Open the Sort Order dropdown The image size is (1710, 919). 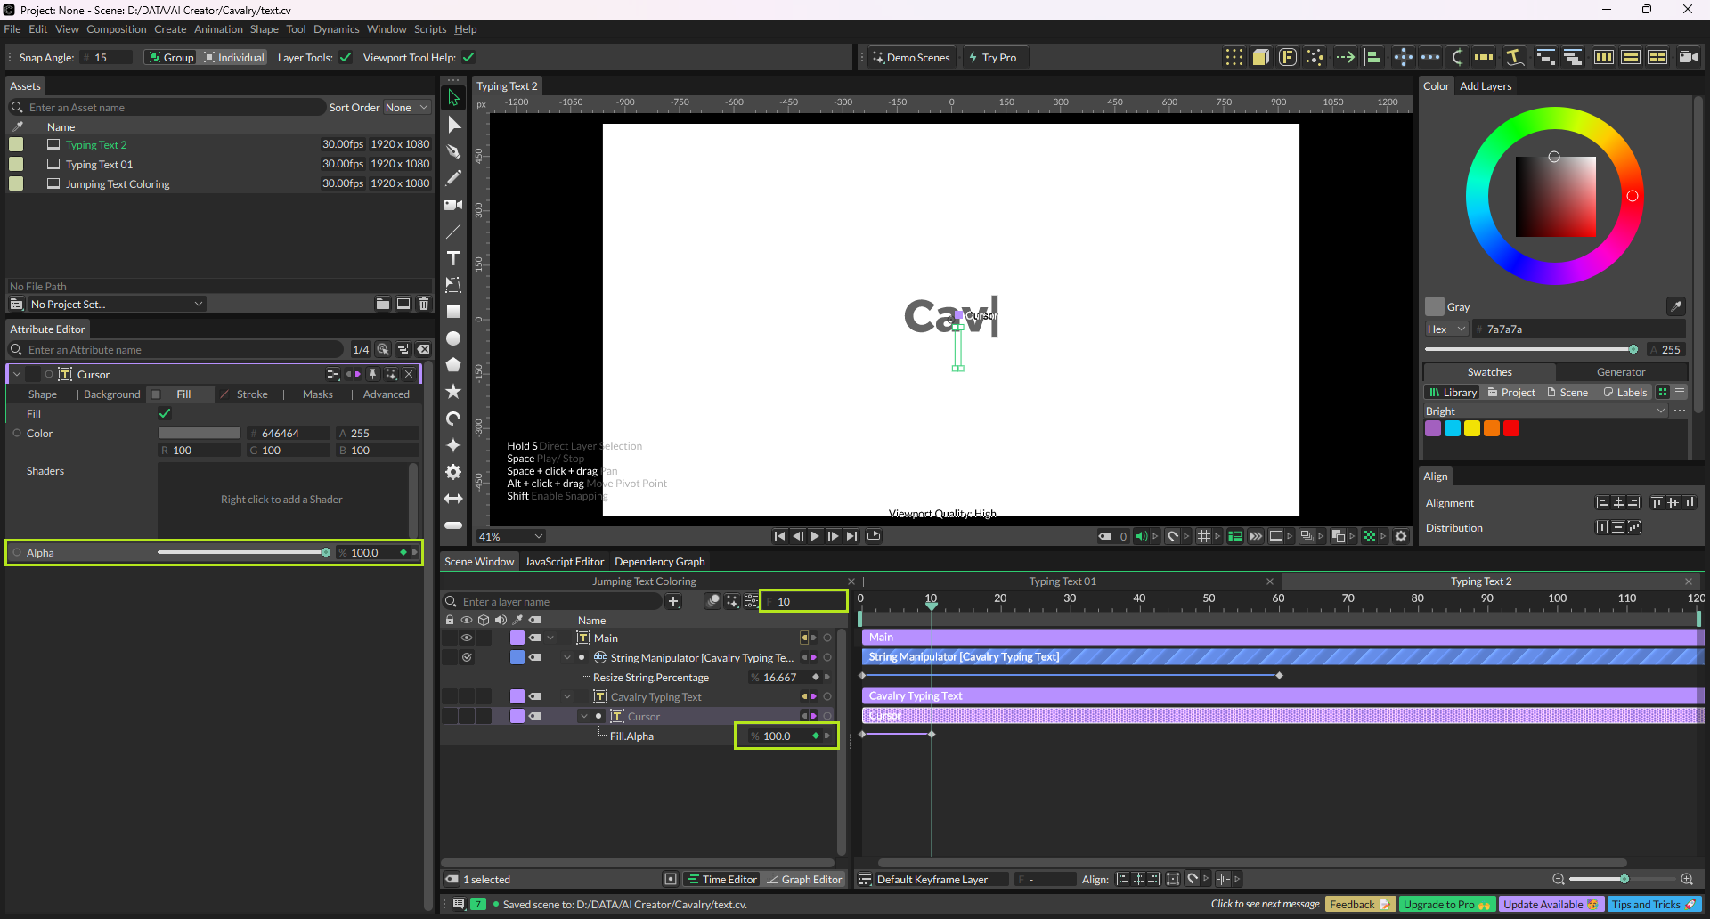[406, 108]
